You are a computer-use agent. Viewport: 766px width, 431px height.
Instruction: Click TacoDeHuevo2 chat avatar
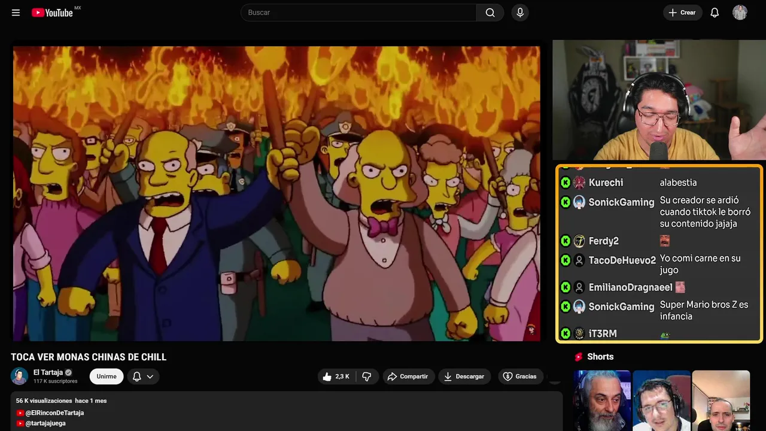click(579, 260)
